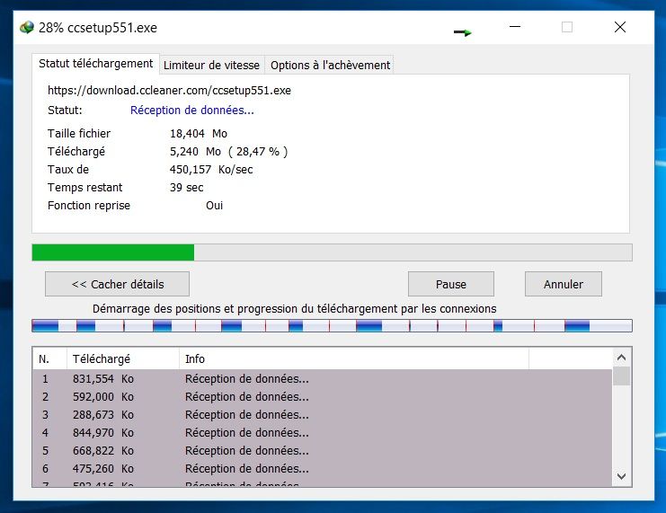This screenshot has width=666, height=513.
Task: Click the Info column header
Action: [x=354, y=358]
